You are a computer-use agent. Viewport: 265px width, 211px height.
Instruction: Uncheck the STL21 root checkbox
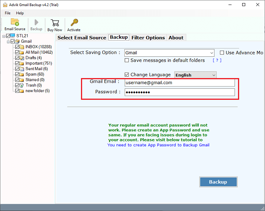pos(8,36)
